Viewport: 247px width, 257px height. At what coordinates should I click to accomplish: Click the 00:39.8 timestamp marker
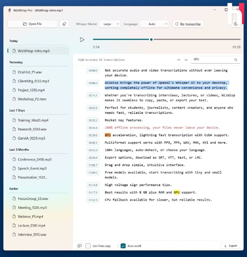point(93,135)
